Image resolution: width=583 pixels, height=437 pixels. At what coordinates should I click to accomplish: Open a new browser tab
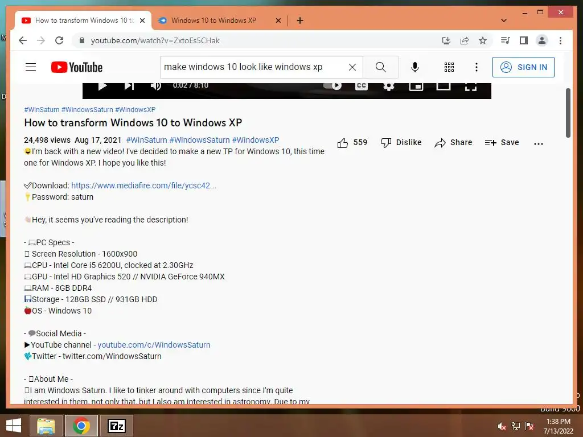tap(300, 20)
